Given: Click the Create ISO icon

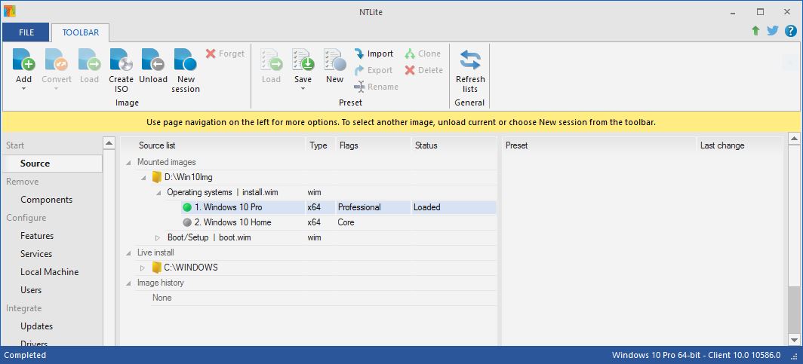Looking at the screenshot, I should pyautogui.click(x=121, y=60).
